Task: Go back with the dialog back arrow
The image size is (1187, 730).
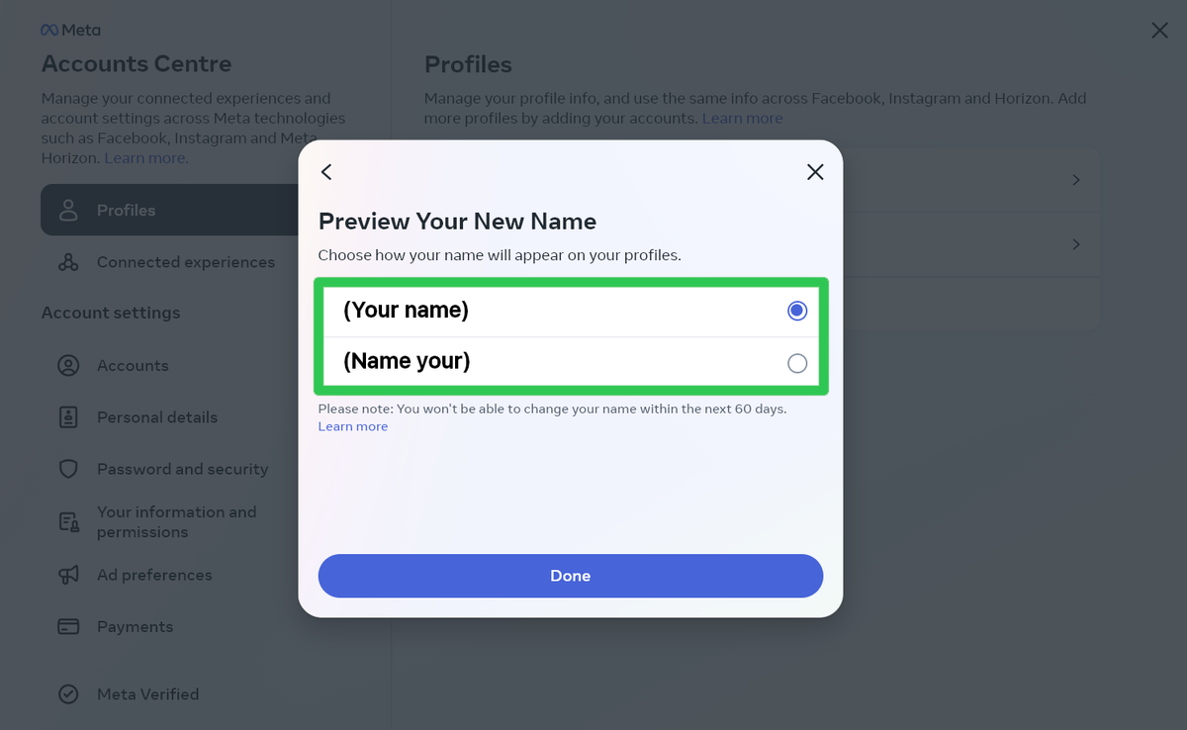Action: (326, 171)
